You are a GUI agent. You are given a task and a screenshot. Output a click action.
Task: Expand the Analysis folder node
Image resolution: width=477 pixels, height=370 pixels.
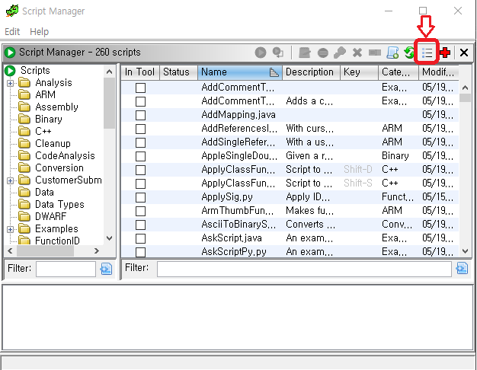pos(11,83)
